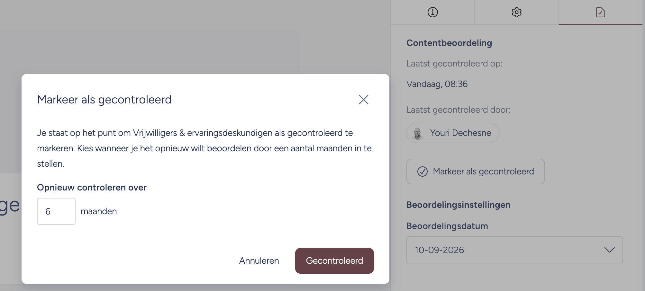Switch to the settings gear tab
This screenshot has width=645, height=291.
click(516, 12)
